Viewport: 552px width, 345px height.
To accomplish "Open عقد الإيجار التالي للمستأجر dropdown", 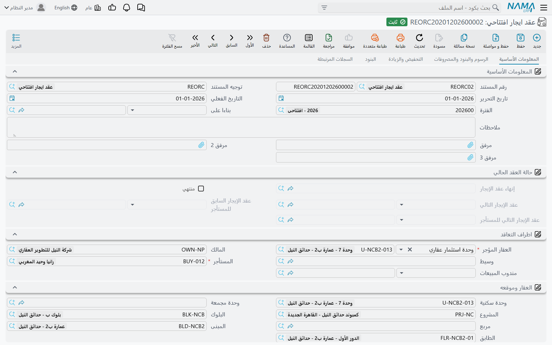I will (402, 220).
